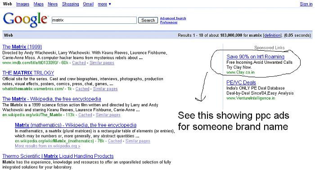Go to Images in top navigation

click(22, 4)
